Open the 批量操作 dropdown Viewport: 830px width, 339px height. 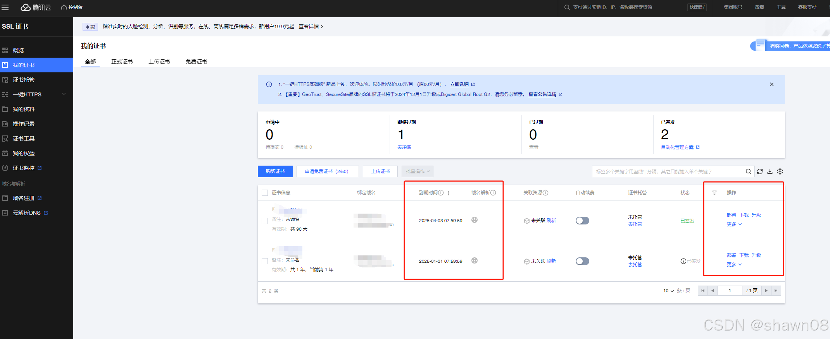tap(418, 171)
